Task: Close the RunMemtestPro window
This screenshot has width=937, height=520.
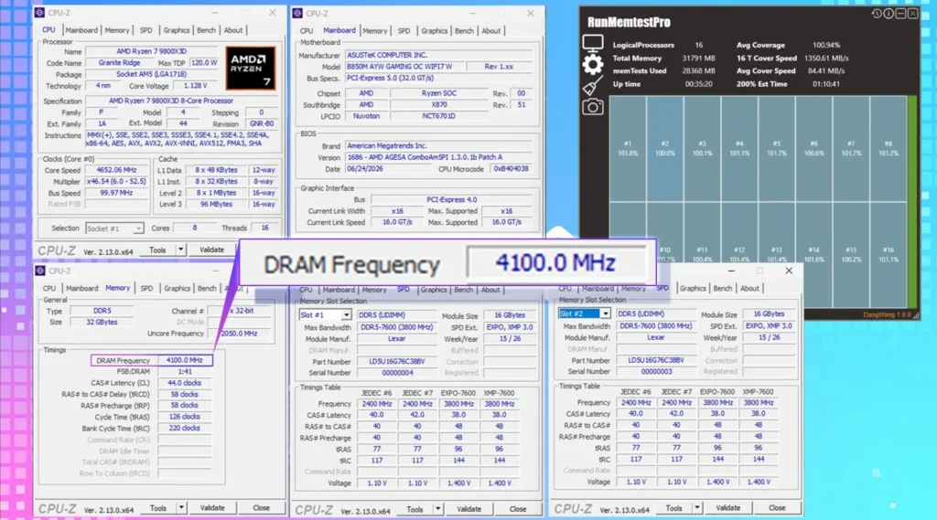Action: pyautogui.click(x=912, y=13)
